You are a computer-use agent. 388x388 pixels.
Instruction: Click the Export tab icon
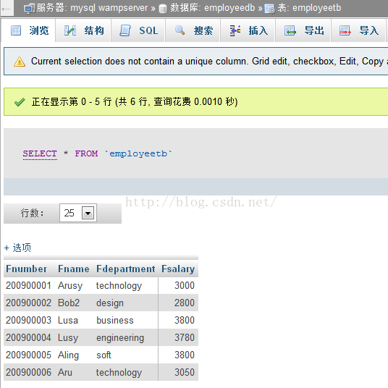pyautogui.click(x=290, y=30)
